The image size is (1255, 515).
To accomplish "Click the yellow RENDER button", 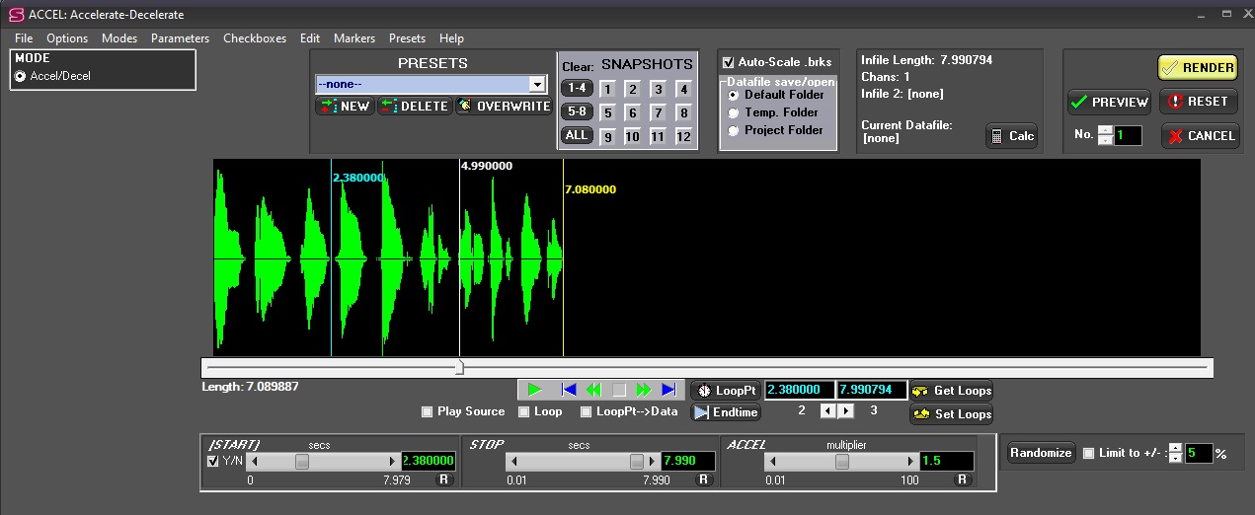I will (x=1198, y=67).
